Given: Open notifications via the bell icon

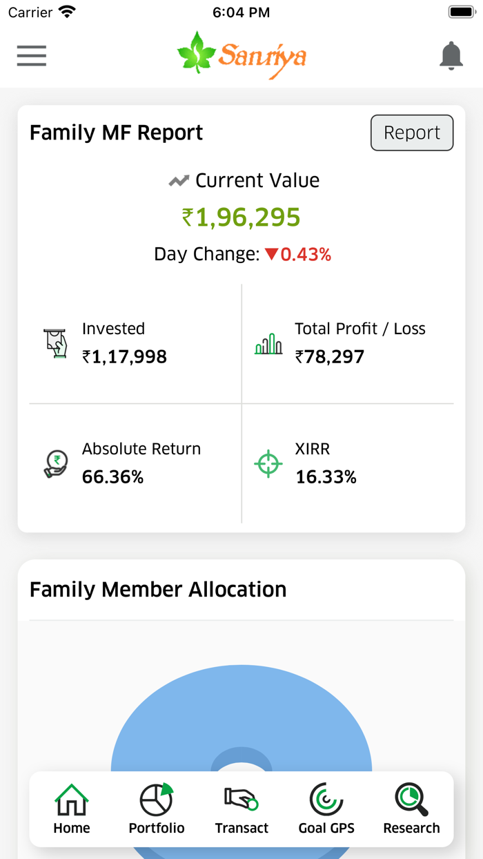Looking at the screenshot, I should (x=451, y=56).
